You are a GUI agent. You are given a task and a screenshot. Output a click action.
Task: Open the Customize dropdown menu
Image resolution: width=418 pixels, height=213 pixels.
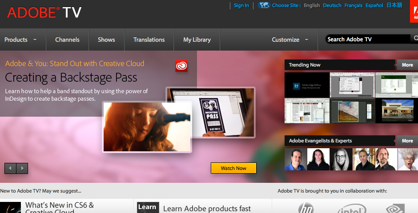[290, 39]
